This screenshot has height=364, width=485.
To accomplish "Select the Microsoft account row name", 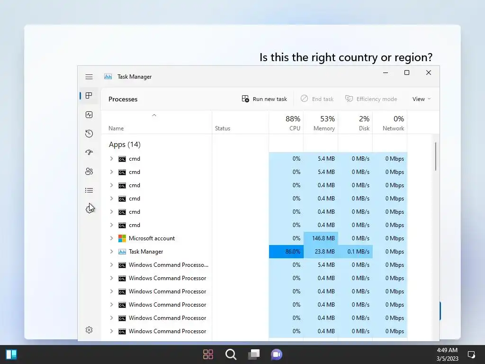I will click(152, 238).
